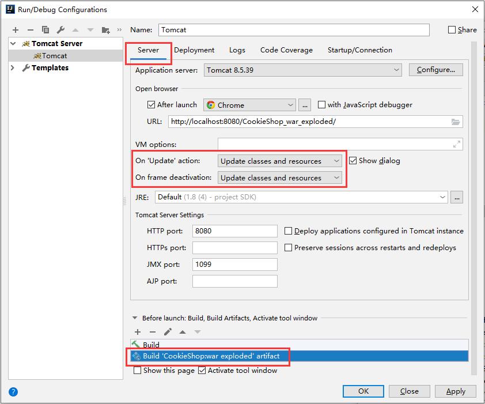This screenshot has height=404, width=485.
Task: Collapse Tomcat Server tree node
Action: pos(13,44)
